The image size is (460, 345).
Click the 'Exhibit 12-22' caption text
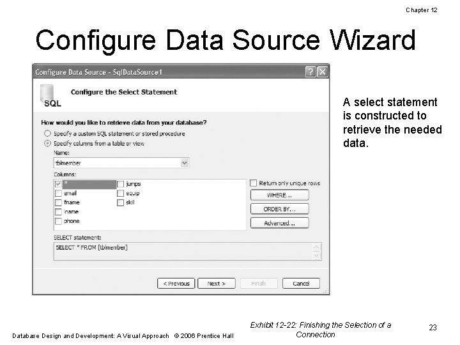(320, 330)
